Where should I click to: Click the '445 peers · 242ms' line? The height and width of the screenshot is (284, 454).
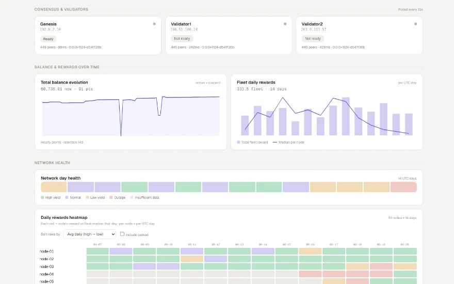202,47
